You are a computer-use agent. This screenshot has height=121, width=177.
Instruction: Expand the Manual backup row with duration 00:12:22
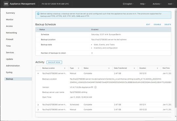coord(38,110)
